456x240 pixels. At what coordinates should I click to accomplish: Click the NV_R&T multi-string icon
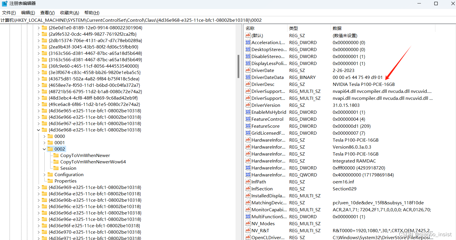tap(248, 230)
